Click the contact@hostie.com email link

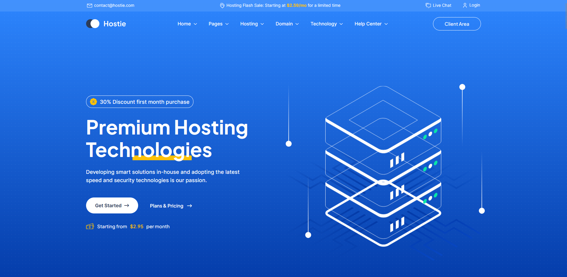(x=114, y=6)
